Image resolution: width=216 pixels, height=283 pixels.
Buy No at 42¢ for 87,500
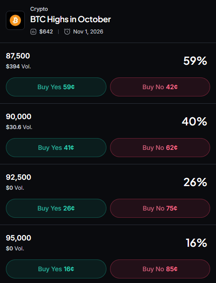(160, 87)
